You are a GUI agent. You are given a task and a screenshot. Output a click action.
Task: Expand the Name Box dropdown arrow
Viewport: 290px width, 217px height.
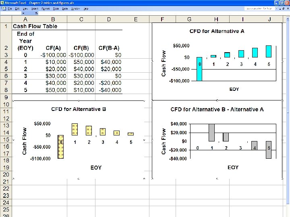point(23,13)
